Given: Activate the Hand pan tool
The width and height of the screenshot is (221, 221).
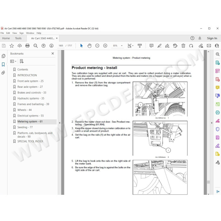Looking at the screenshot, I should click(x=89, y=46).
